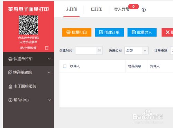Image resolution: width=173 pixels, height=128 pixels.
Task: Click the orange 批量打印 button
Action: coord(77,32)
